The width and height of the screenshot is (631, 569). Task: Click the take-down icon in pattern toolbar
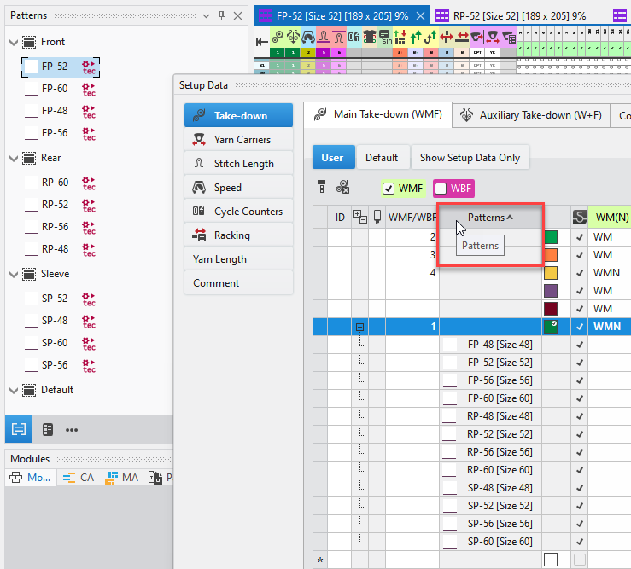point(278,37)
